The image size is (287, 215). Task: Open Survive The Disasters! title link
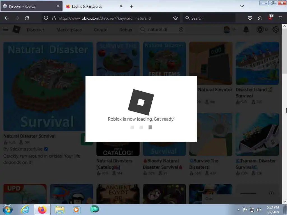point(204,164)
